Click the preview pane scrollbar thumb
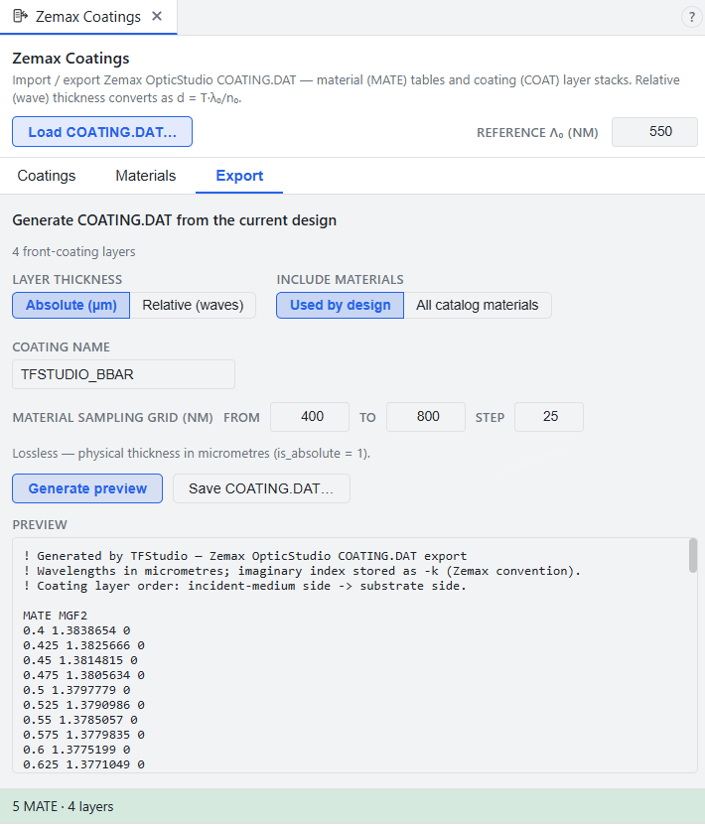The image size is (705, 826). [x=693, y=555]
